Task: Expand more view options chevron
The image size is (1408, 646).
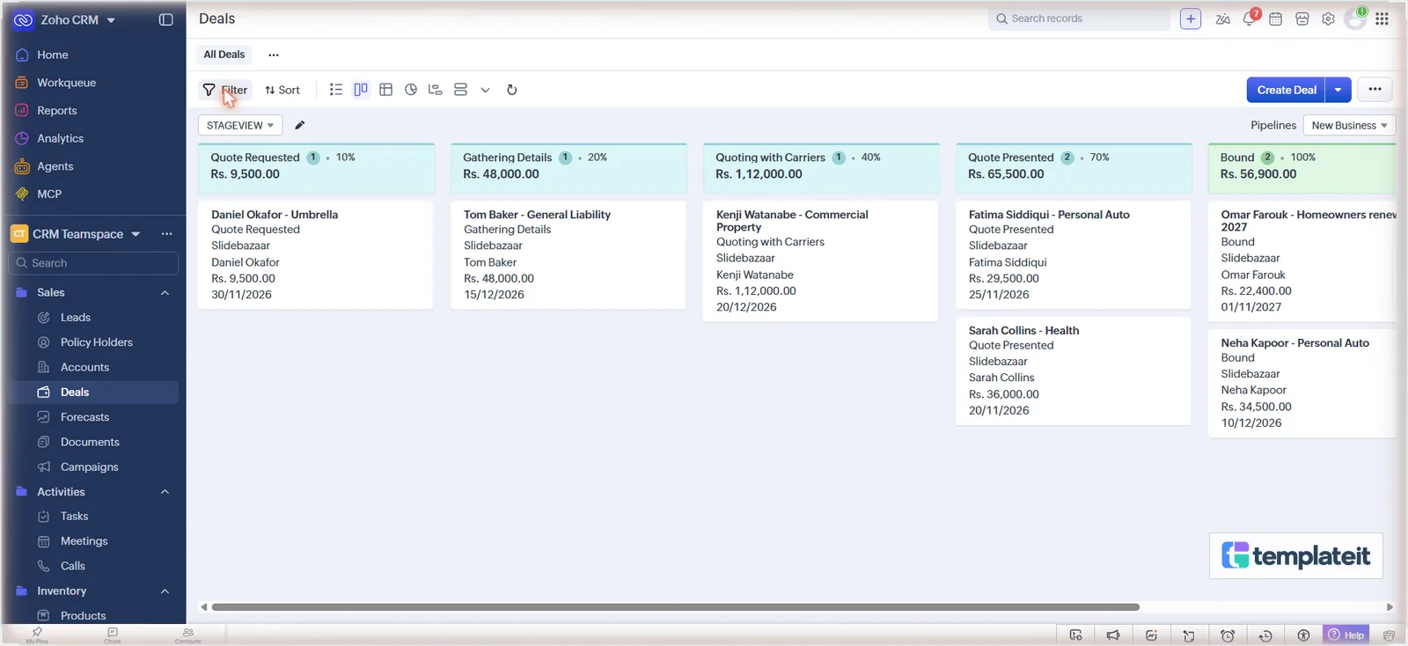Action: pyautogui.click(x=485, y=90)
